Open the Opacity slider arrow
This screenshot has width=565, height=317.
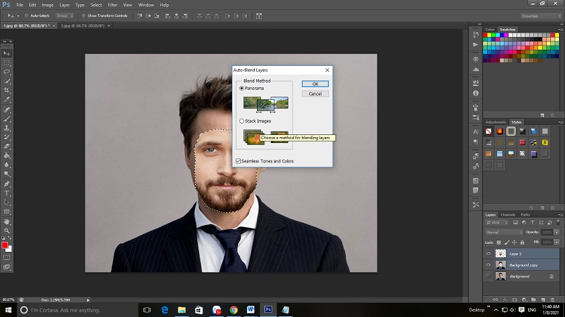[557, 232]
